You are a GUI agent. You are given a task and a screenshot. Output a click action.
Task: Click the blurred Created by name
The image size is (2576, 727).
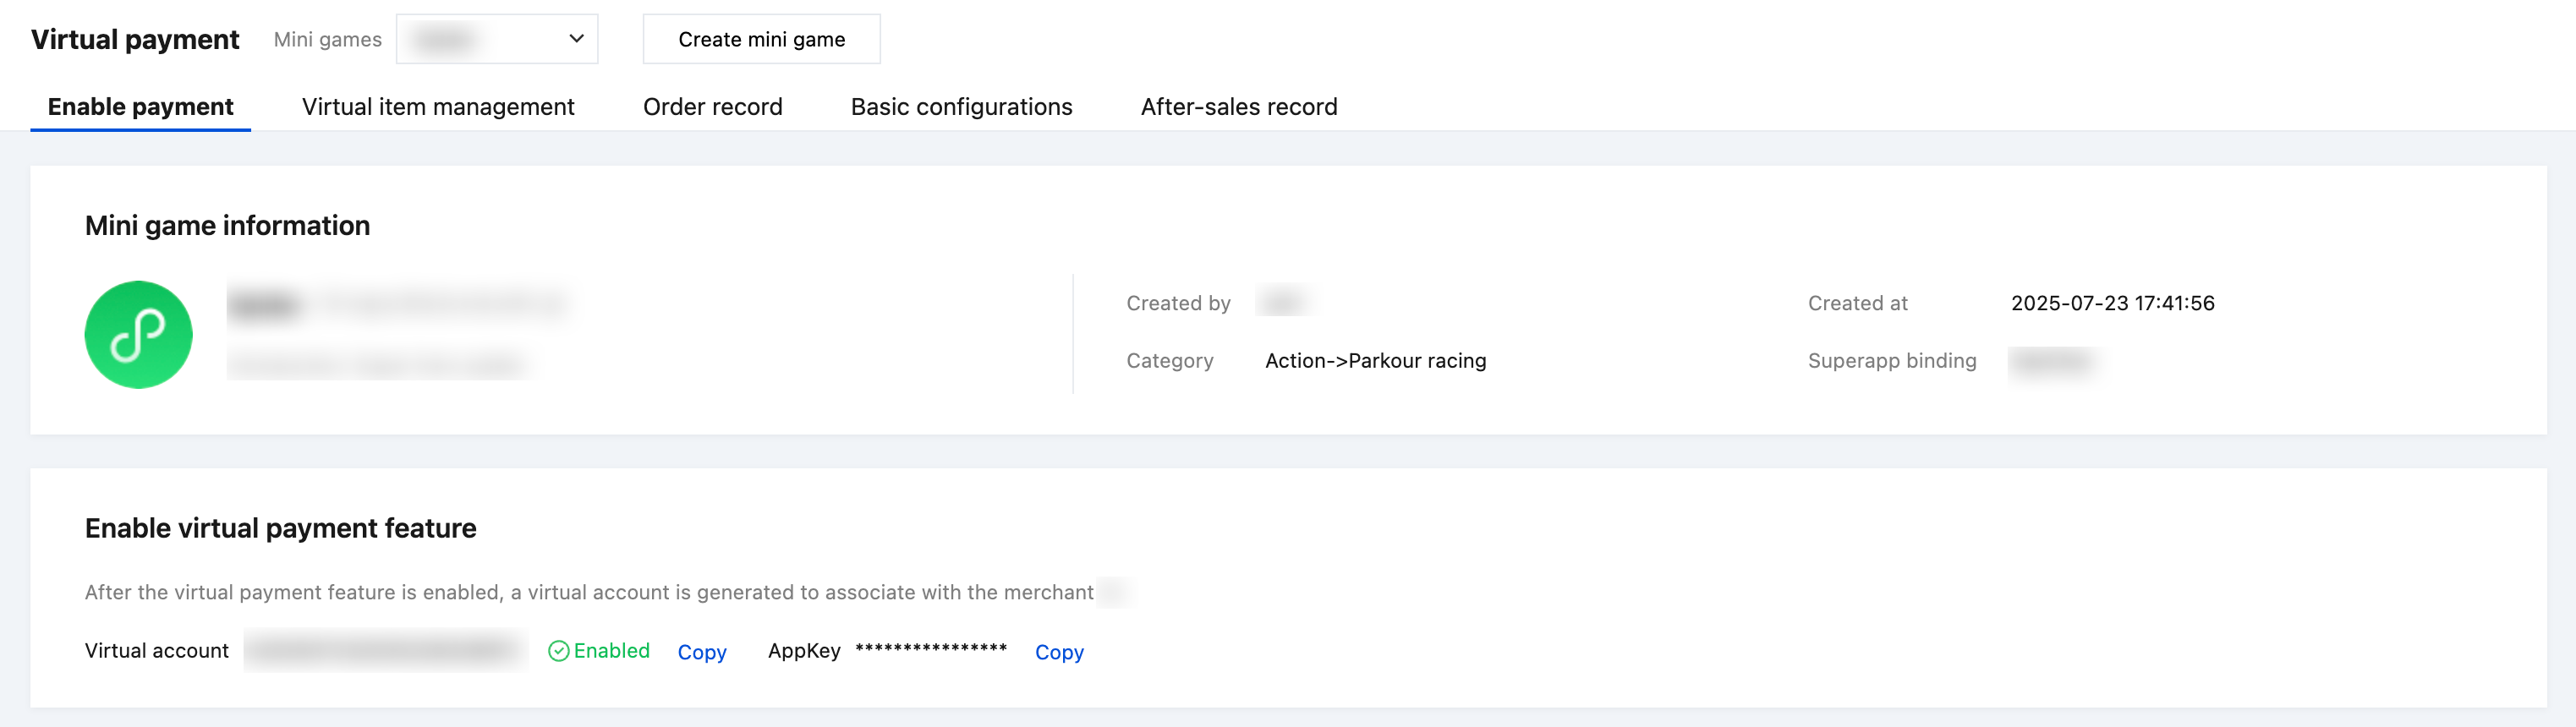(x=1284, y=301)
